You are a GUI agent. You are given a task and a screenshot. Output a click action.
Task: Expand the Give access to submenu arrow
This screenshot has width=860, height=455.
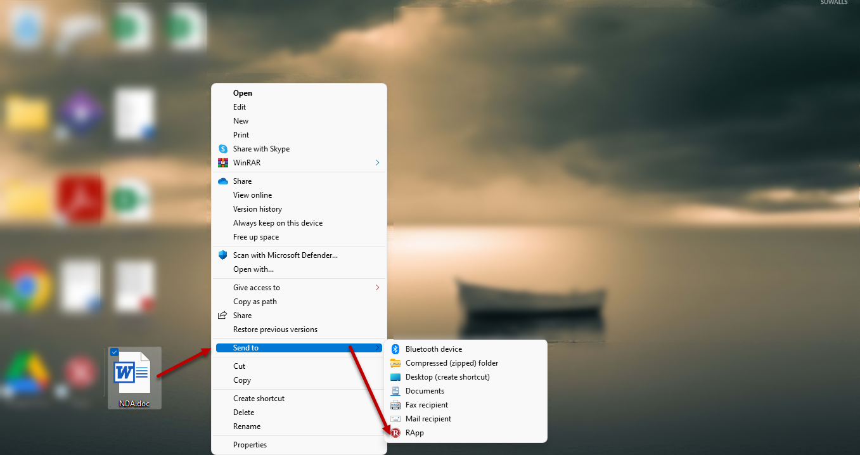(x=377, y=288)
